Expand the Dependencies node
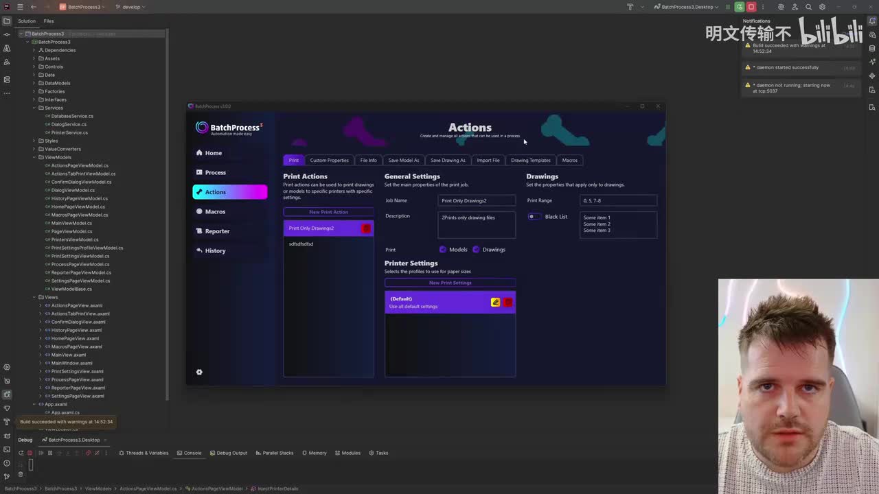The image size is (879, 494). click(34, 50)
